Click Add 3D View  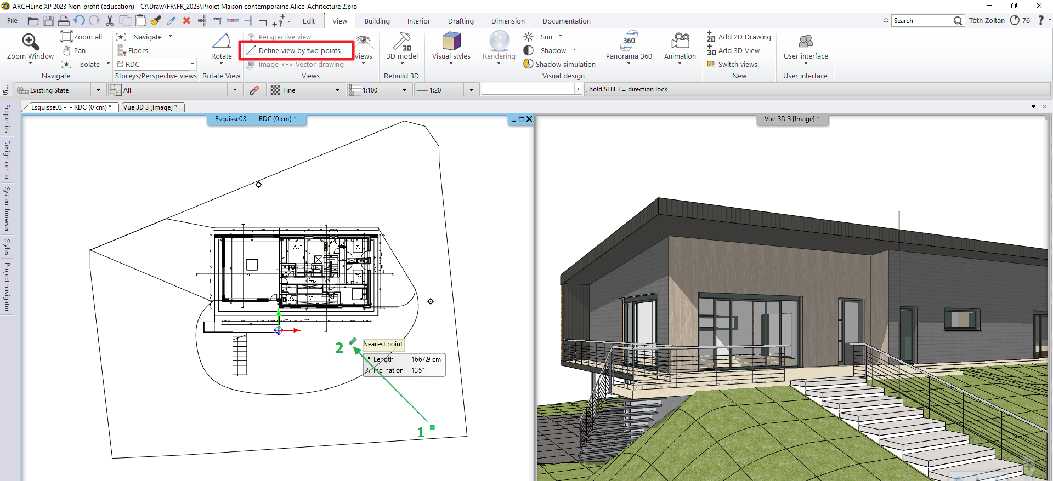738,50
